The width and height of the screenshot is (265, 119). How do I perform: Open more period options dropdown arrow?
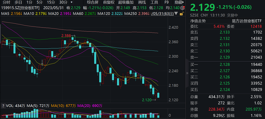click(72, 2)
